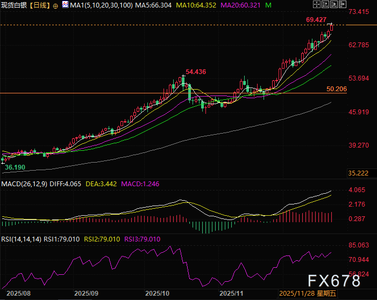Open the MACD(26,12,9) indicator parameters
Screen dimensions: 377x300
pyautogui.click(x=25, y=184)
